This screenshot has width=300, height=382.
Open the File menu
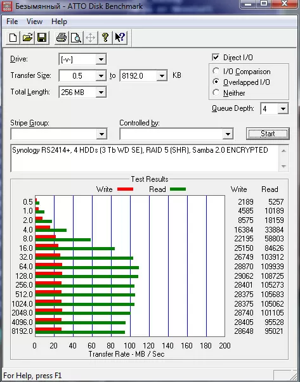coord(12,22)
